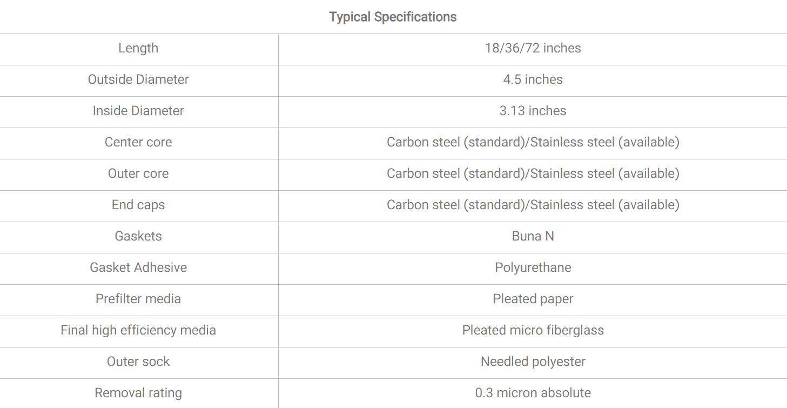
Task: Select the Inside Diameter label
Action: point(138,111)
